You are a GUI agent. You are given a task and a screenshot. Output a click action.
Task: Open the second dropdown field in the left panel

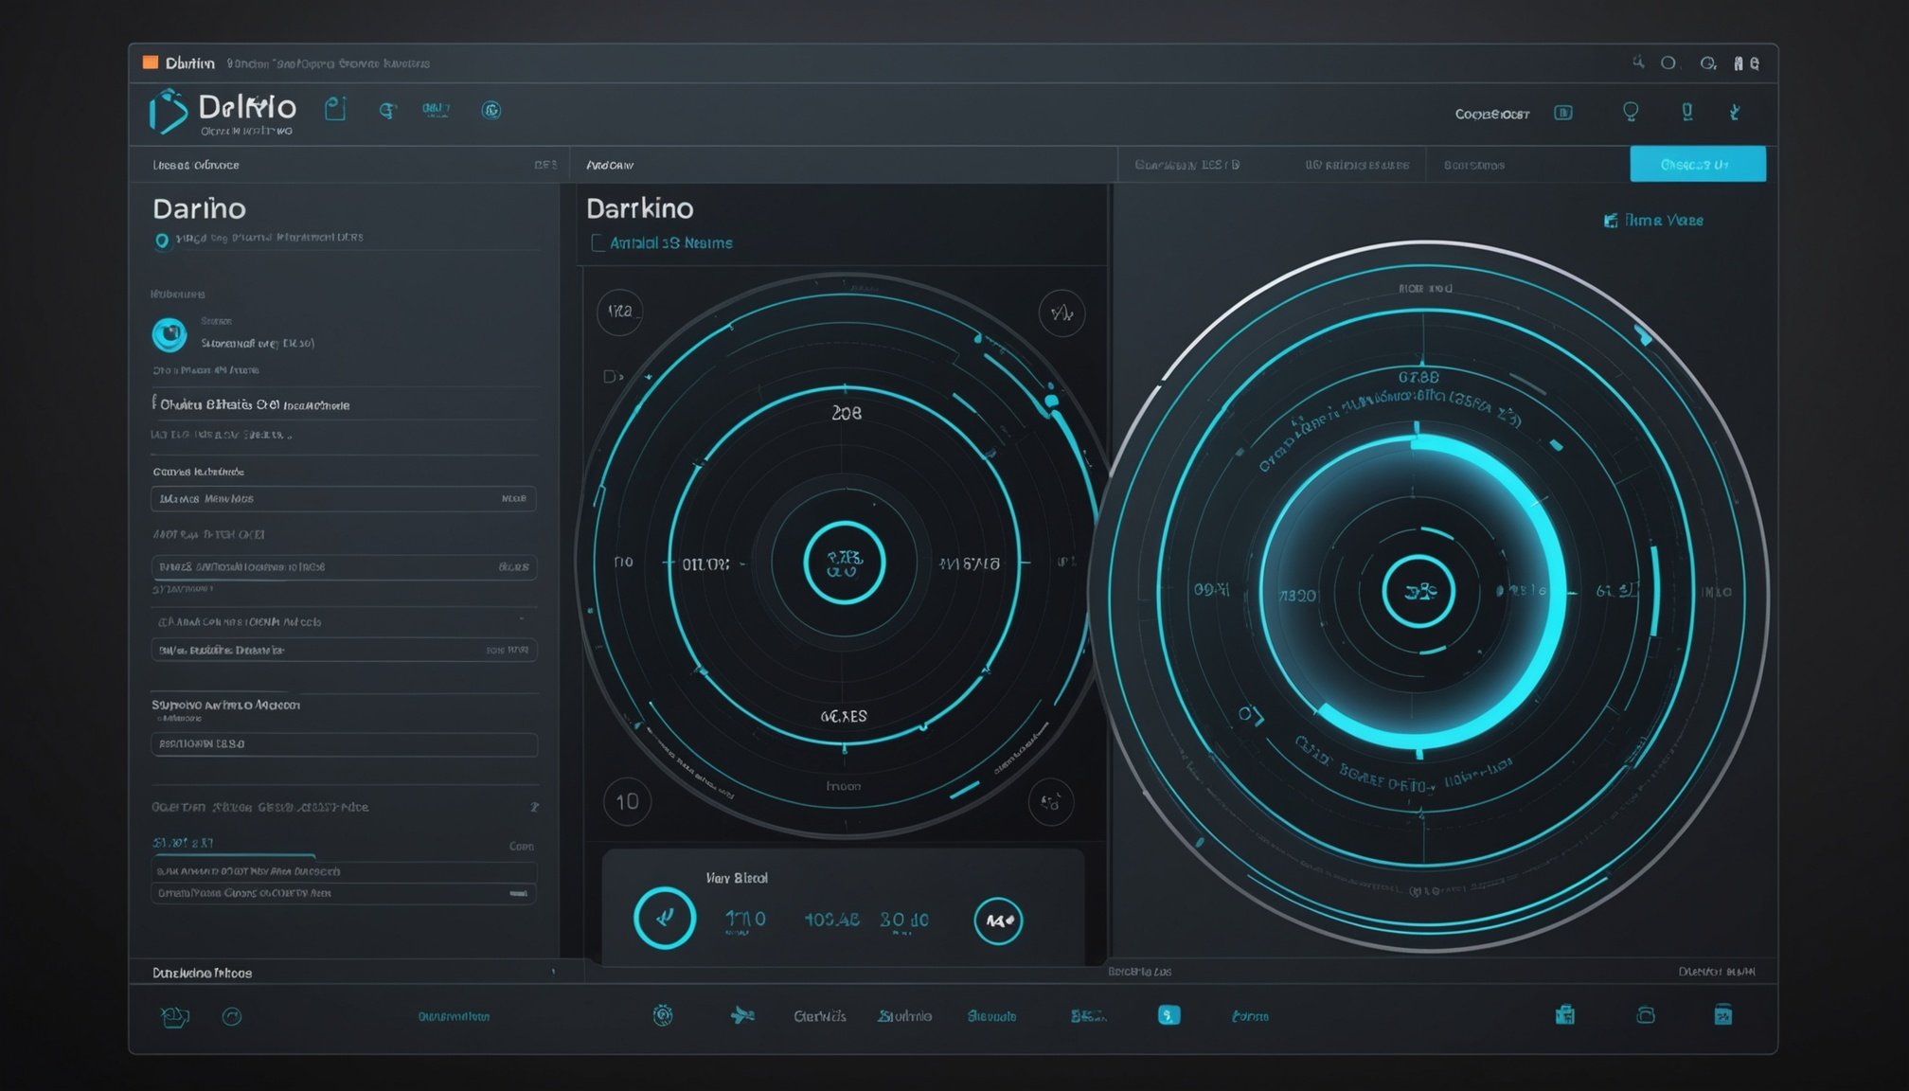click(x=343, y=566)
